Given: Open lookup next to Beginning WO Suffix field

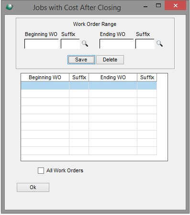Looking at the screenshot, I should [85, 43].
